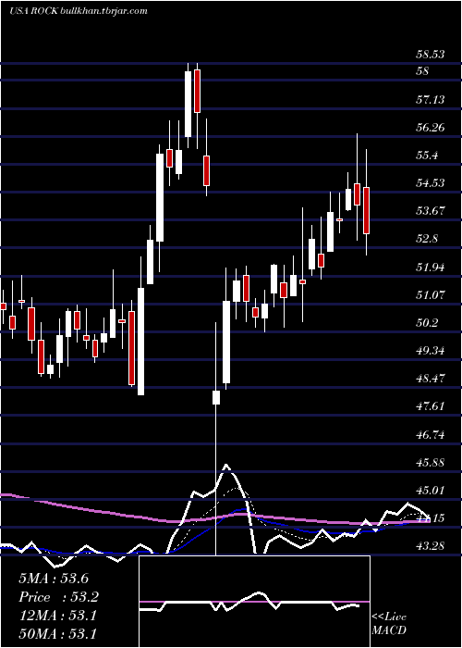Click the 45.01 price label

430,491
